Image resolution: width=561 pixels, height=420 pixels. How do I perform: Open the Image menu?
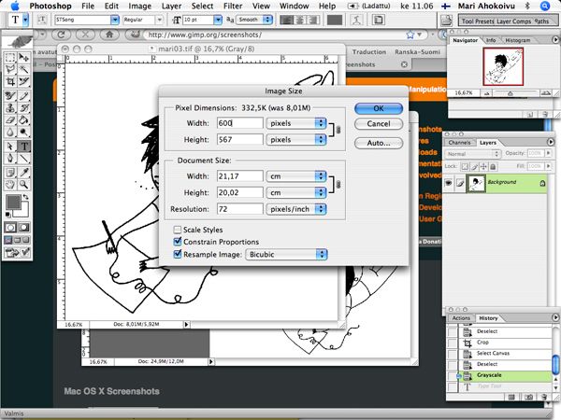point(140,7)
